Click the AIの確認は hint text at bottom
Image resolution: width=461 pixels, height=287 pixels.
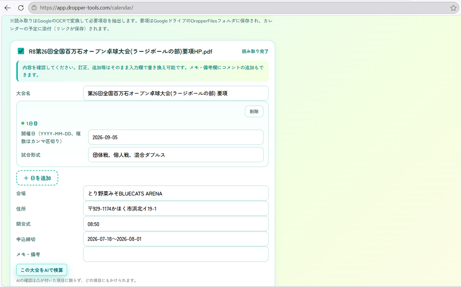76,280
